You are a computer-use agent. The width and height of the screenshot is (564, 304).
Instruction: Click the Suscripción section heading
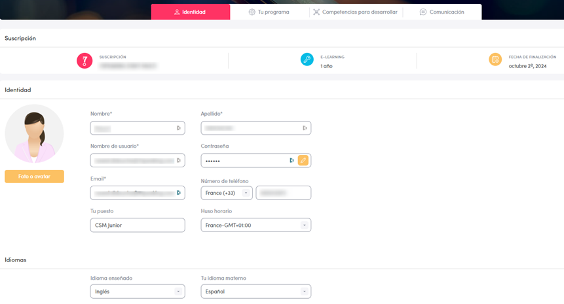pos(20,38)
